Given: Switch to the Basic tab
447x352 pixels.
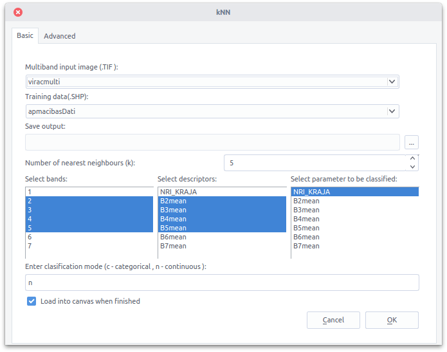Looking at the screenshot, I should click(x=25, y=35).
